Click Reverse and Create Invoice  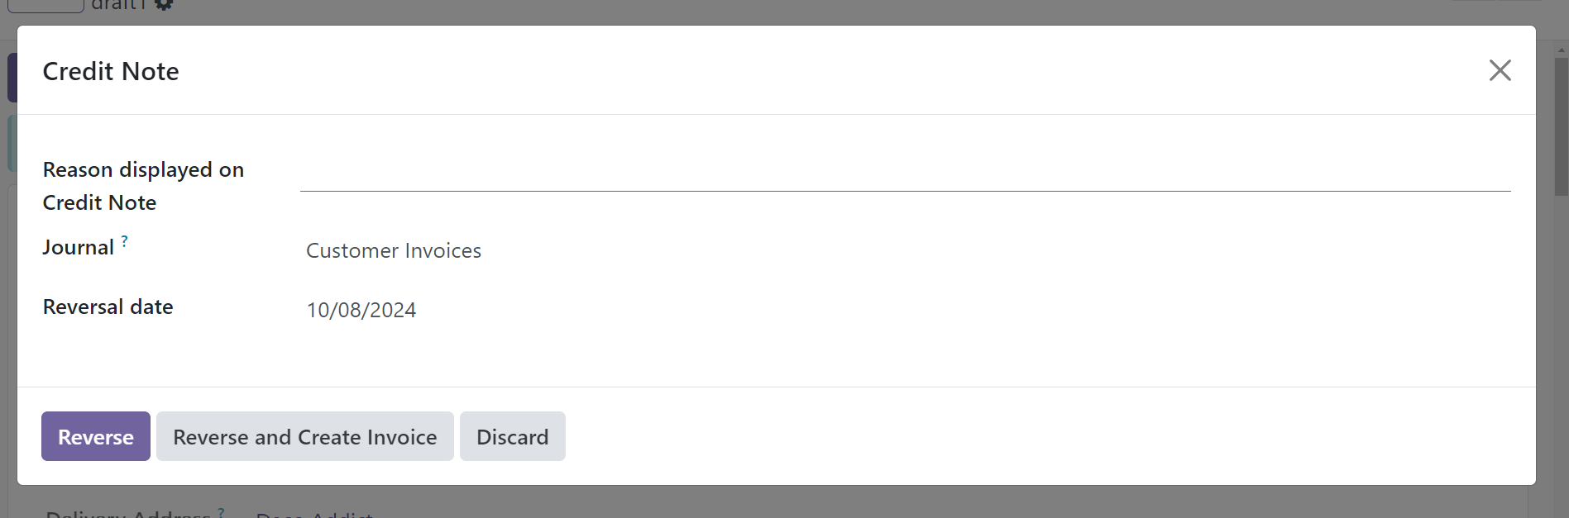pos(305,436)
